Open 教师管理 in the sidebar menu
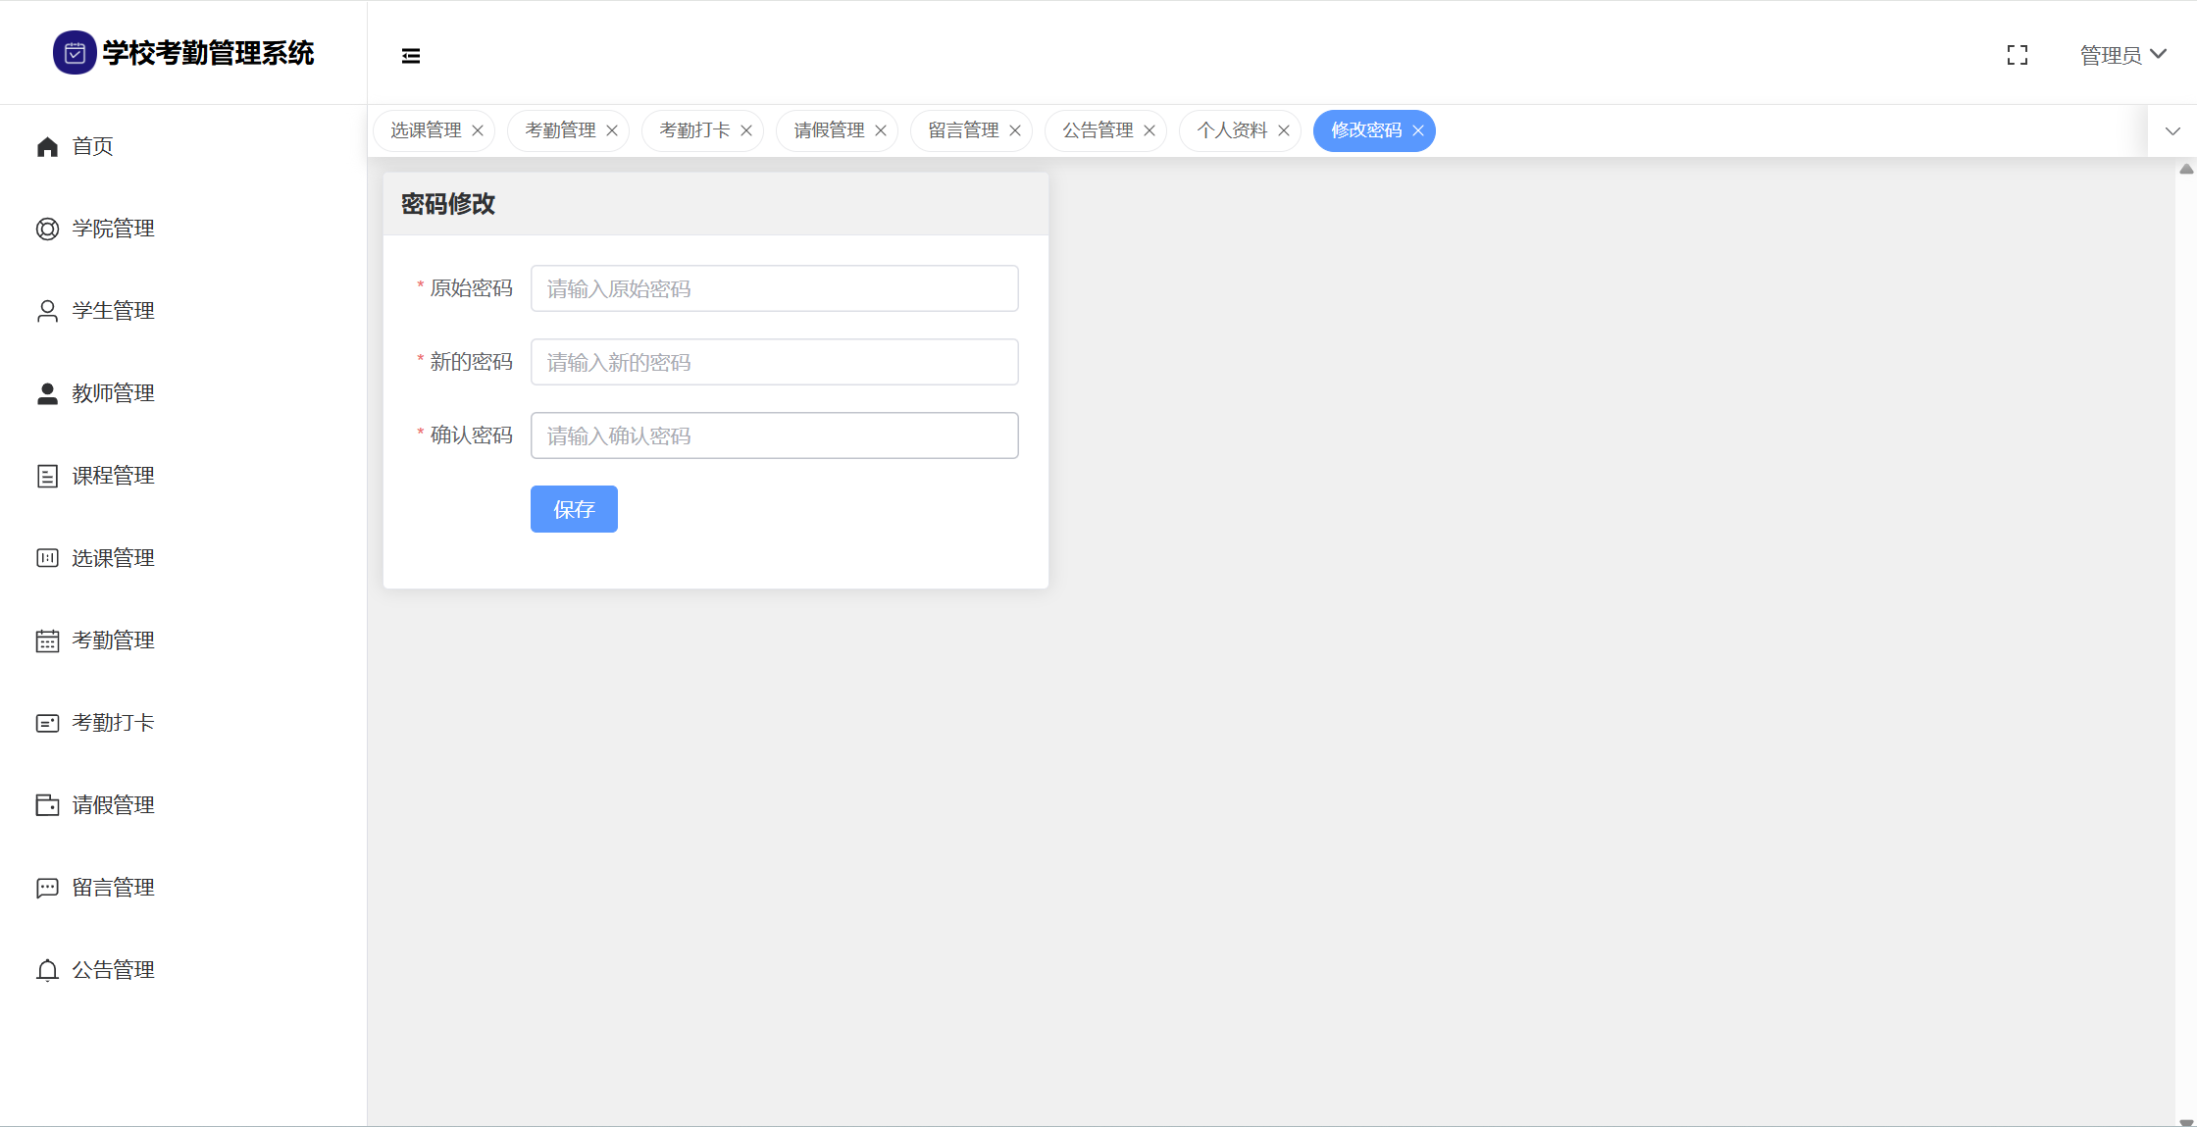The height and width of the screenshot is (1127, 2197). point(113,394)
